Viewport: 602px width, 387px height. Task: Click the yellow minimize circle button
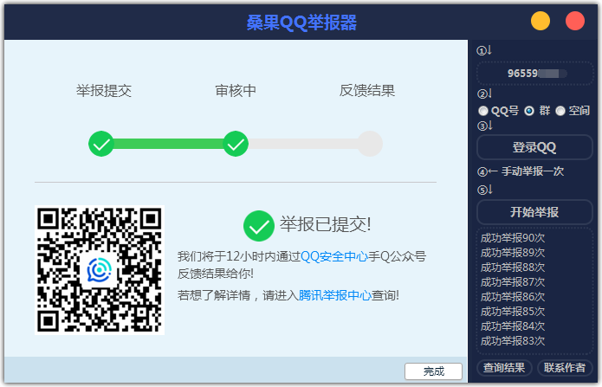click(541, 22)
